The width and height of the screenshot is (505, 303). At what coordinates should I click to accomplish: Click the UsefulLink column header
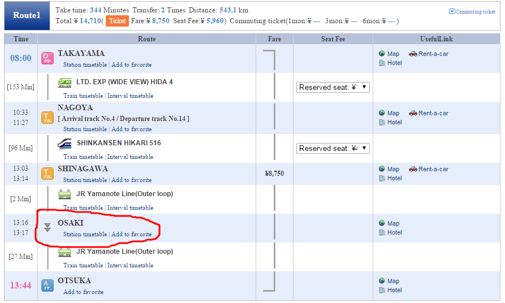tap(437, 39)
